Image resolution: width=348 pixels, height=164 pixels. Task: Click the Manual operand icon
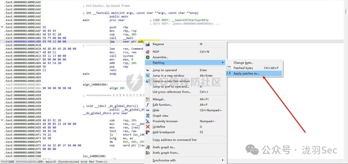click(x=148, y=99)
